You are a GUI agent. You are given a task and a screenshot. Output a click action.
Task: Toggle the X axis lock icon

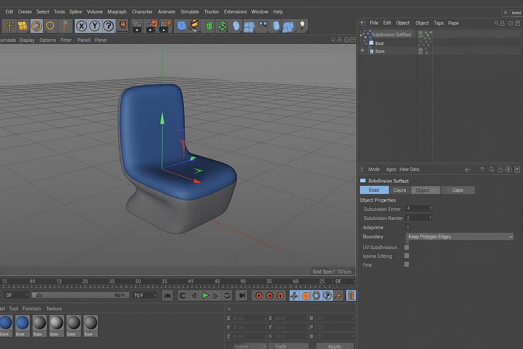[x=81, y=26]
